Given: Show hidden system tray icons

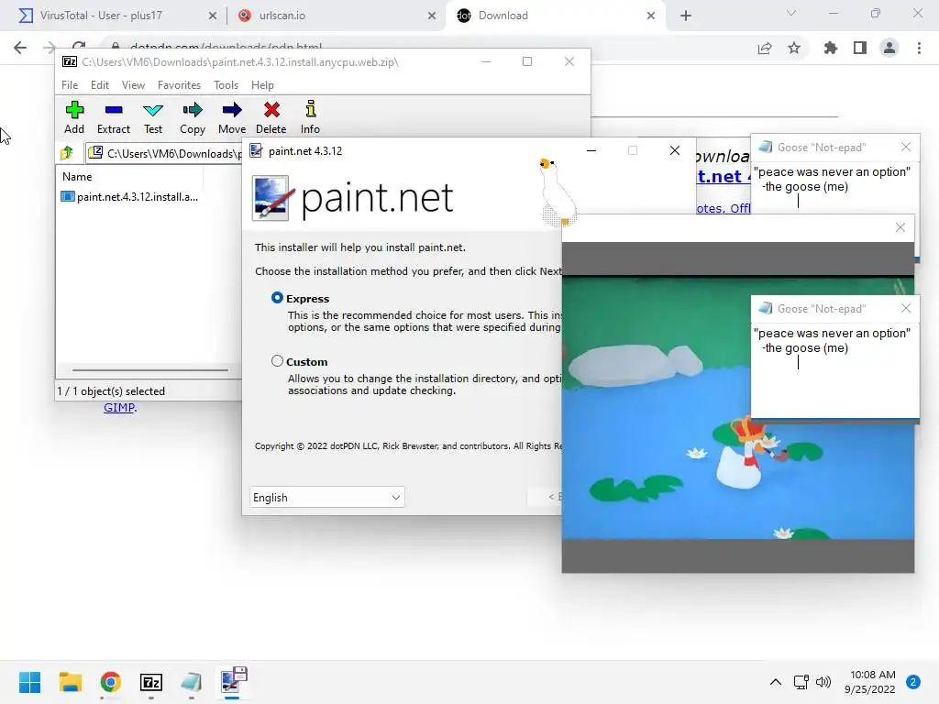Looking at the screenshot, I should coord(776,682).
